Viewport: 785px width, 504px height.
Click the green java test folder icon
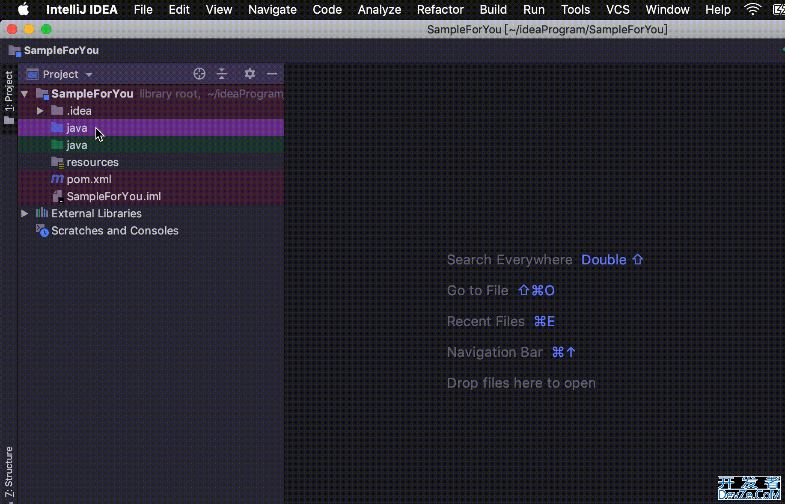pyautogui.click(x=57, y=145)
